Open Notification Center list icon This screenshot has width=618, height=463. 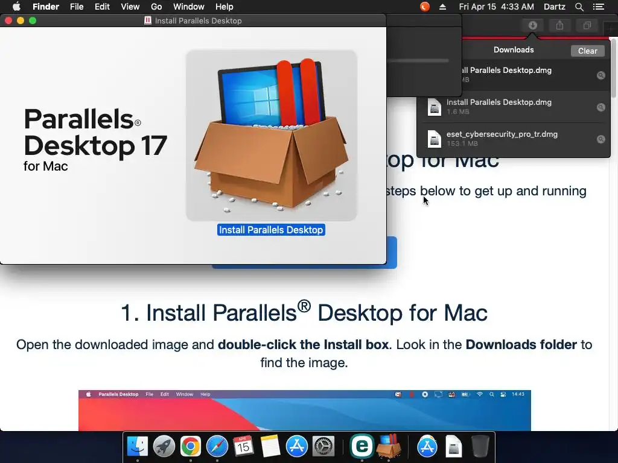pos(599,7)
